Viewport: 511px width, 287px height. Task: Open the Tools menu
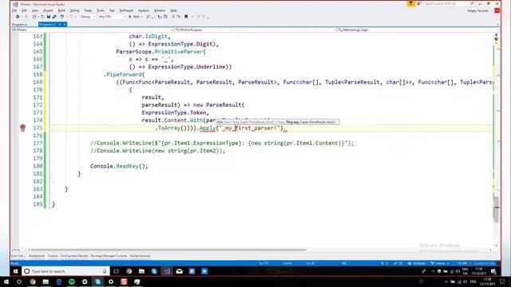[x=101, y=10]
